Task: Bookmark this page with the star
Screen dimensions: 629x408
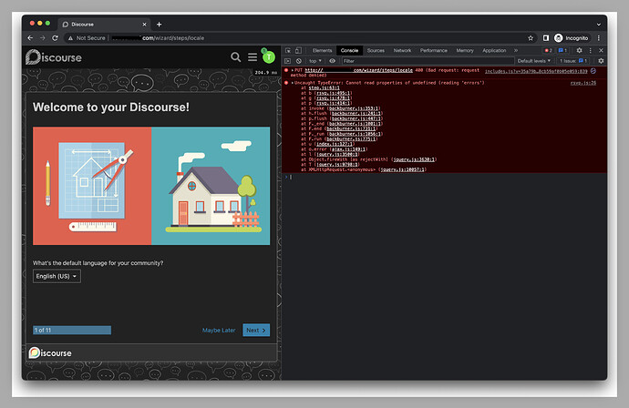Action: click(x=531, y=38)
